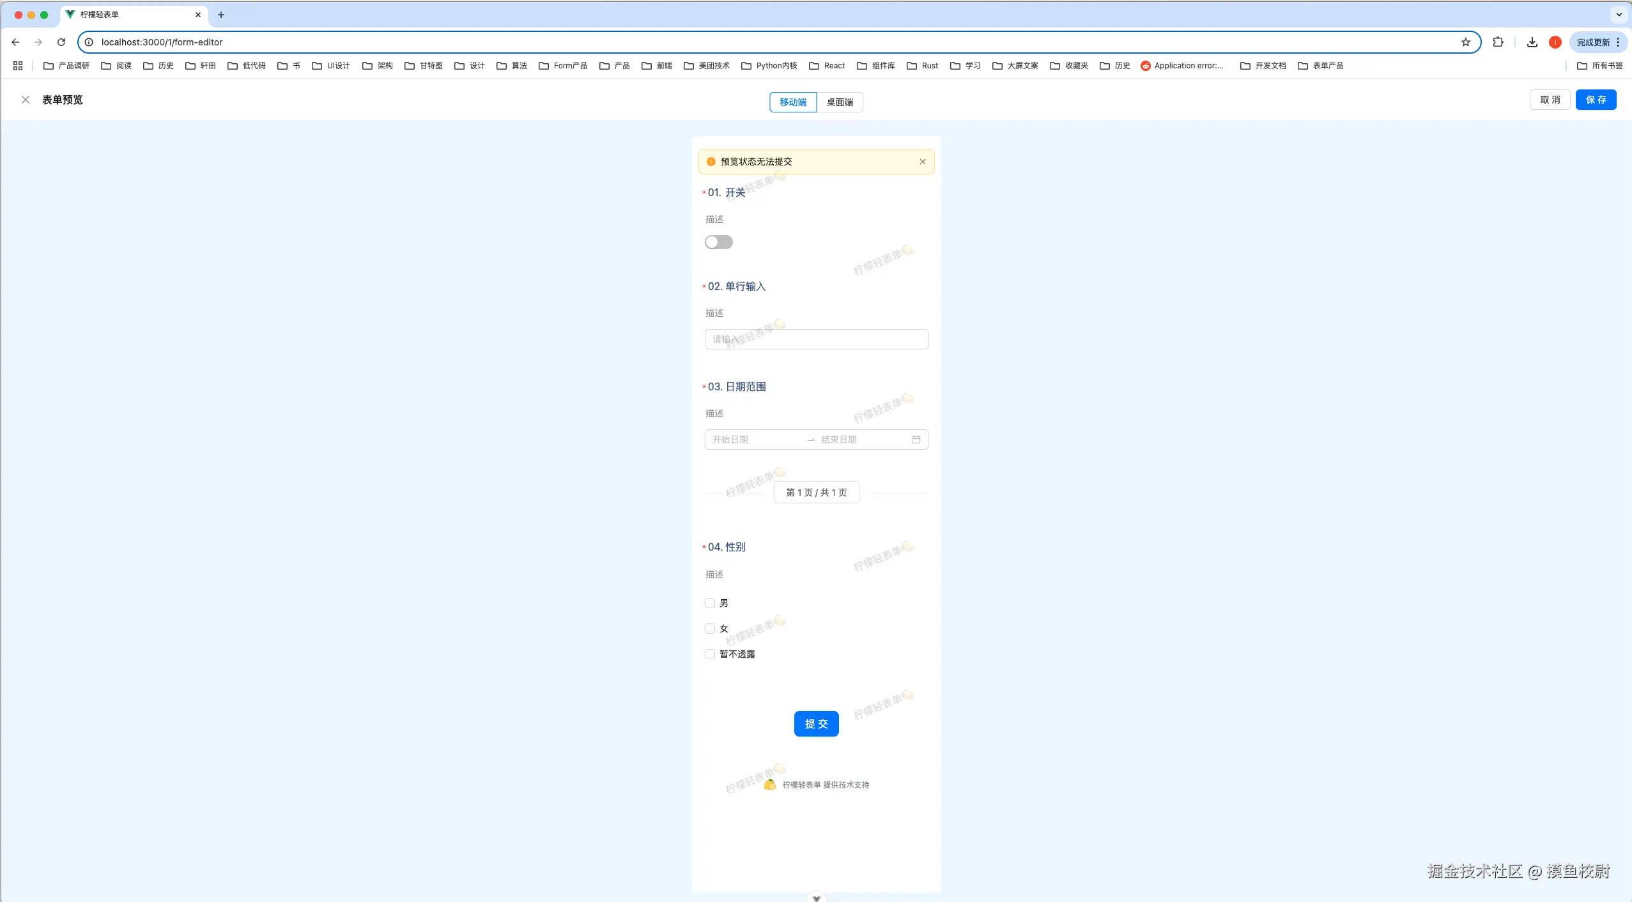
Task: Click the blue 提交 button
Action: [x=816, y=724]
